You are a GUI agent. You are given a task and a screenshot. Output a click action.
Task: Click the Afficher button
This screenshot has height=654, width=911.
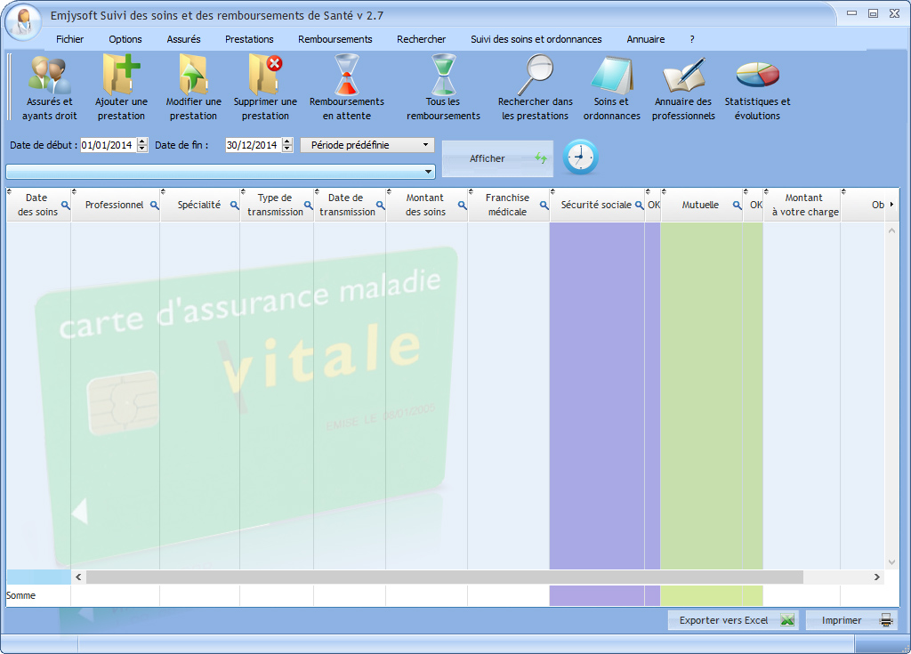pyautogui.click(x=497, y=158)
